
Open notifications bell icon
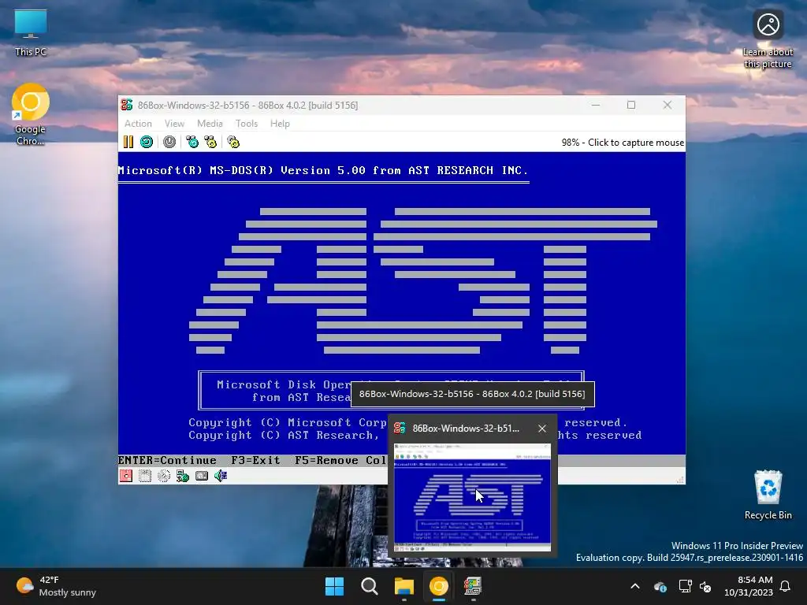pos(786,586)
